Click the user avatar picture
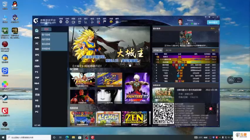This screenshot has height=140, width=250. pyautogui.click(x=180, y=22)
